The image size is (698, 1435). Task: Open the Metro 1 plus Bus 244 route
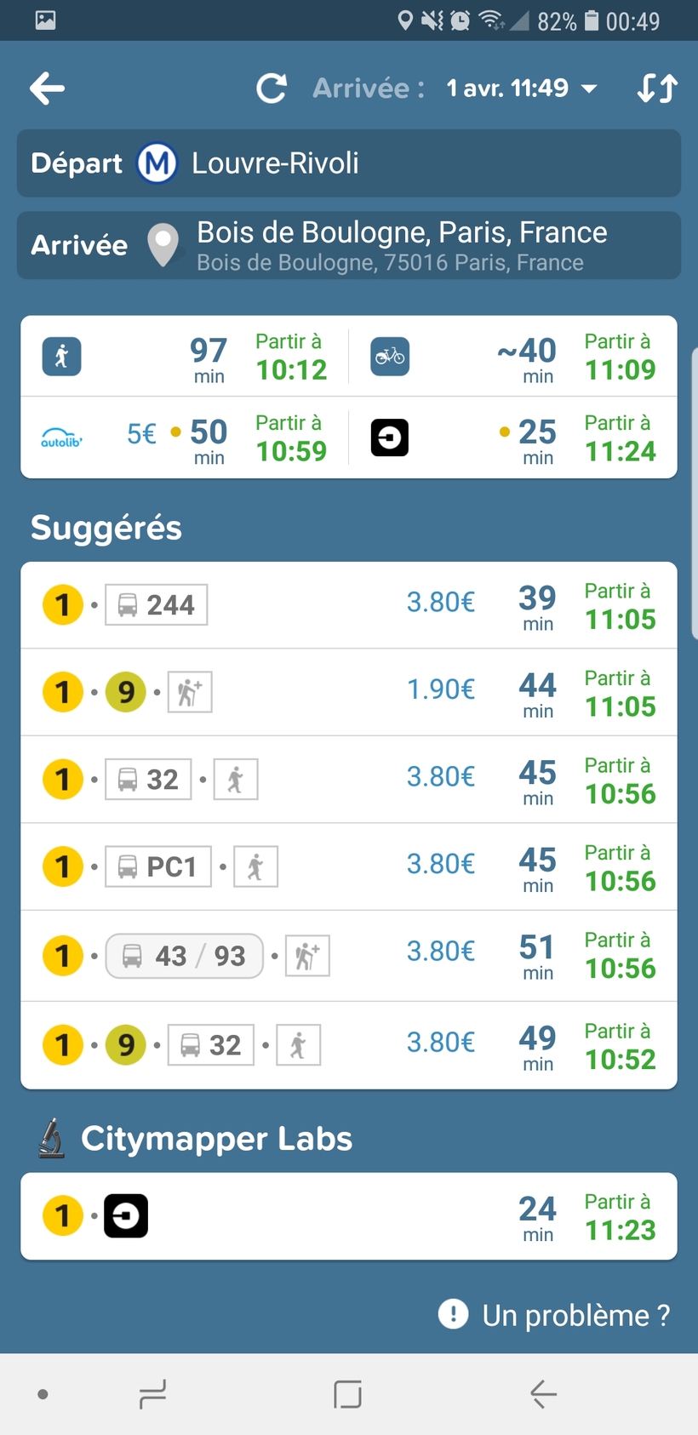pyautogui.click(x=349, y=605)
